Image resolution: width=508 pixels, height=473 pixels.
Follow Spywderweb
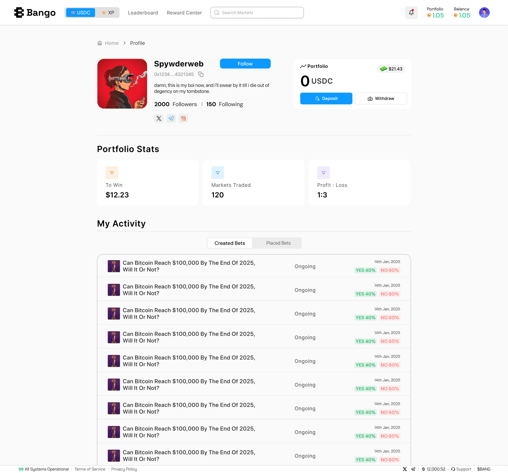coord(245,64)
